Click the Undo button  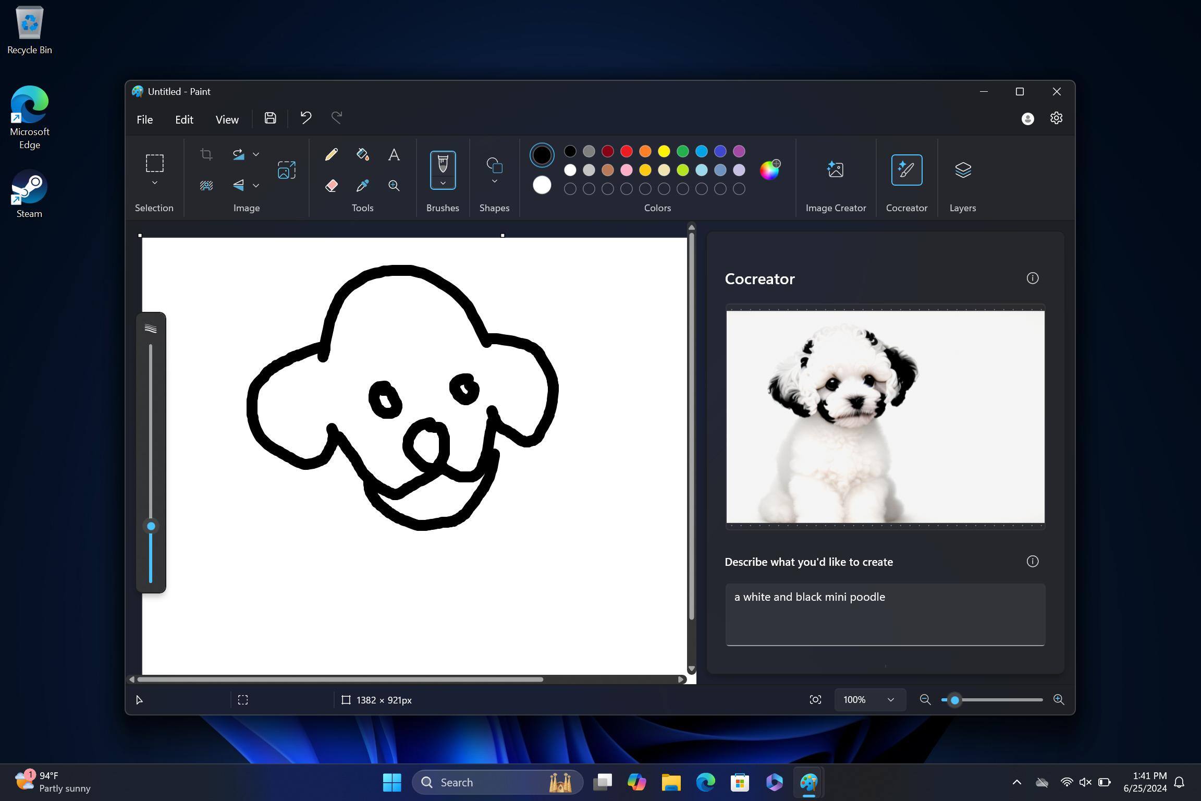tap(306, 118)
